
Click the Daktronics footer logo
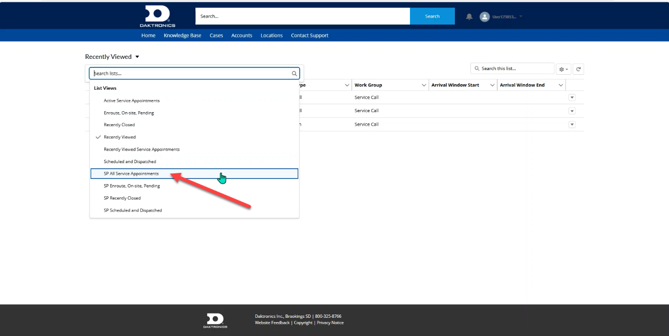coord(215,320)
